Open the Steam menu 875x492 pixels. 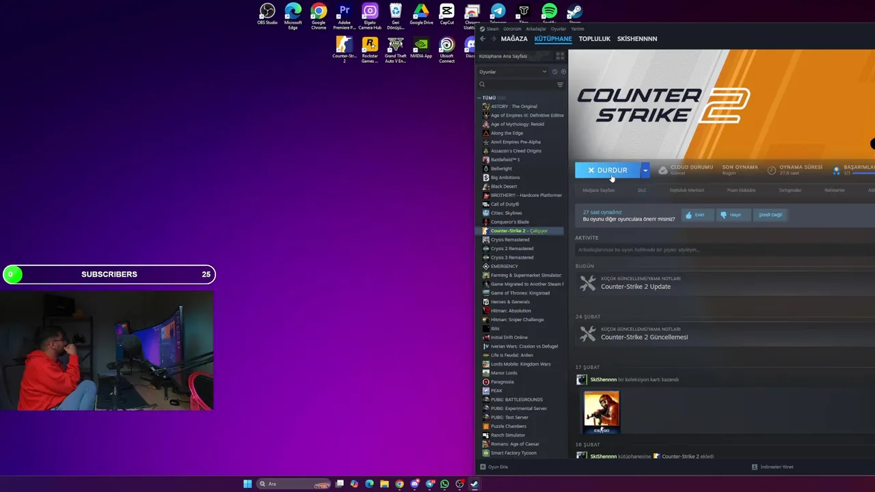[492, 29]
